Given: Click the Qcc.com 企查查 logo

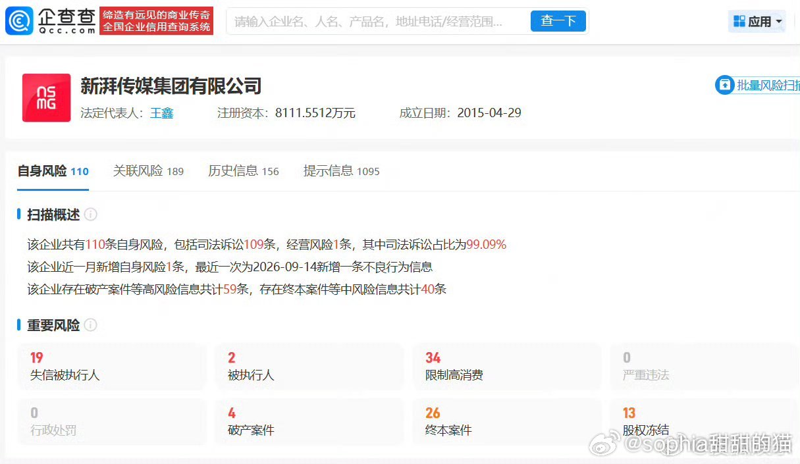Looking at the screenshot, I should click(50, 21).
